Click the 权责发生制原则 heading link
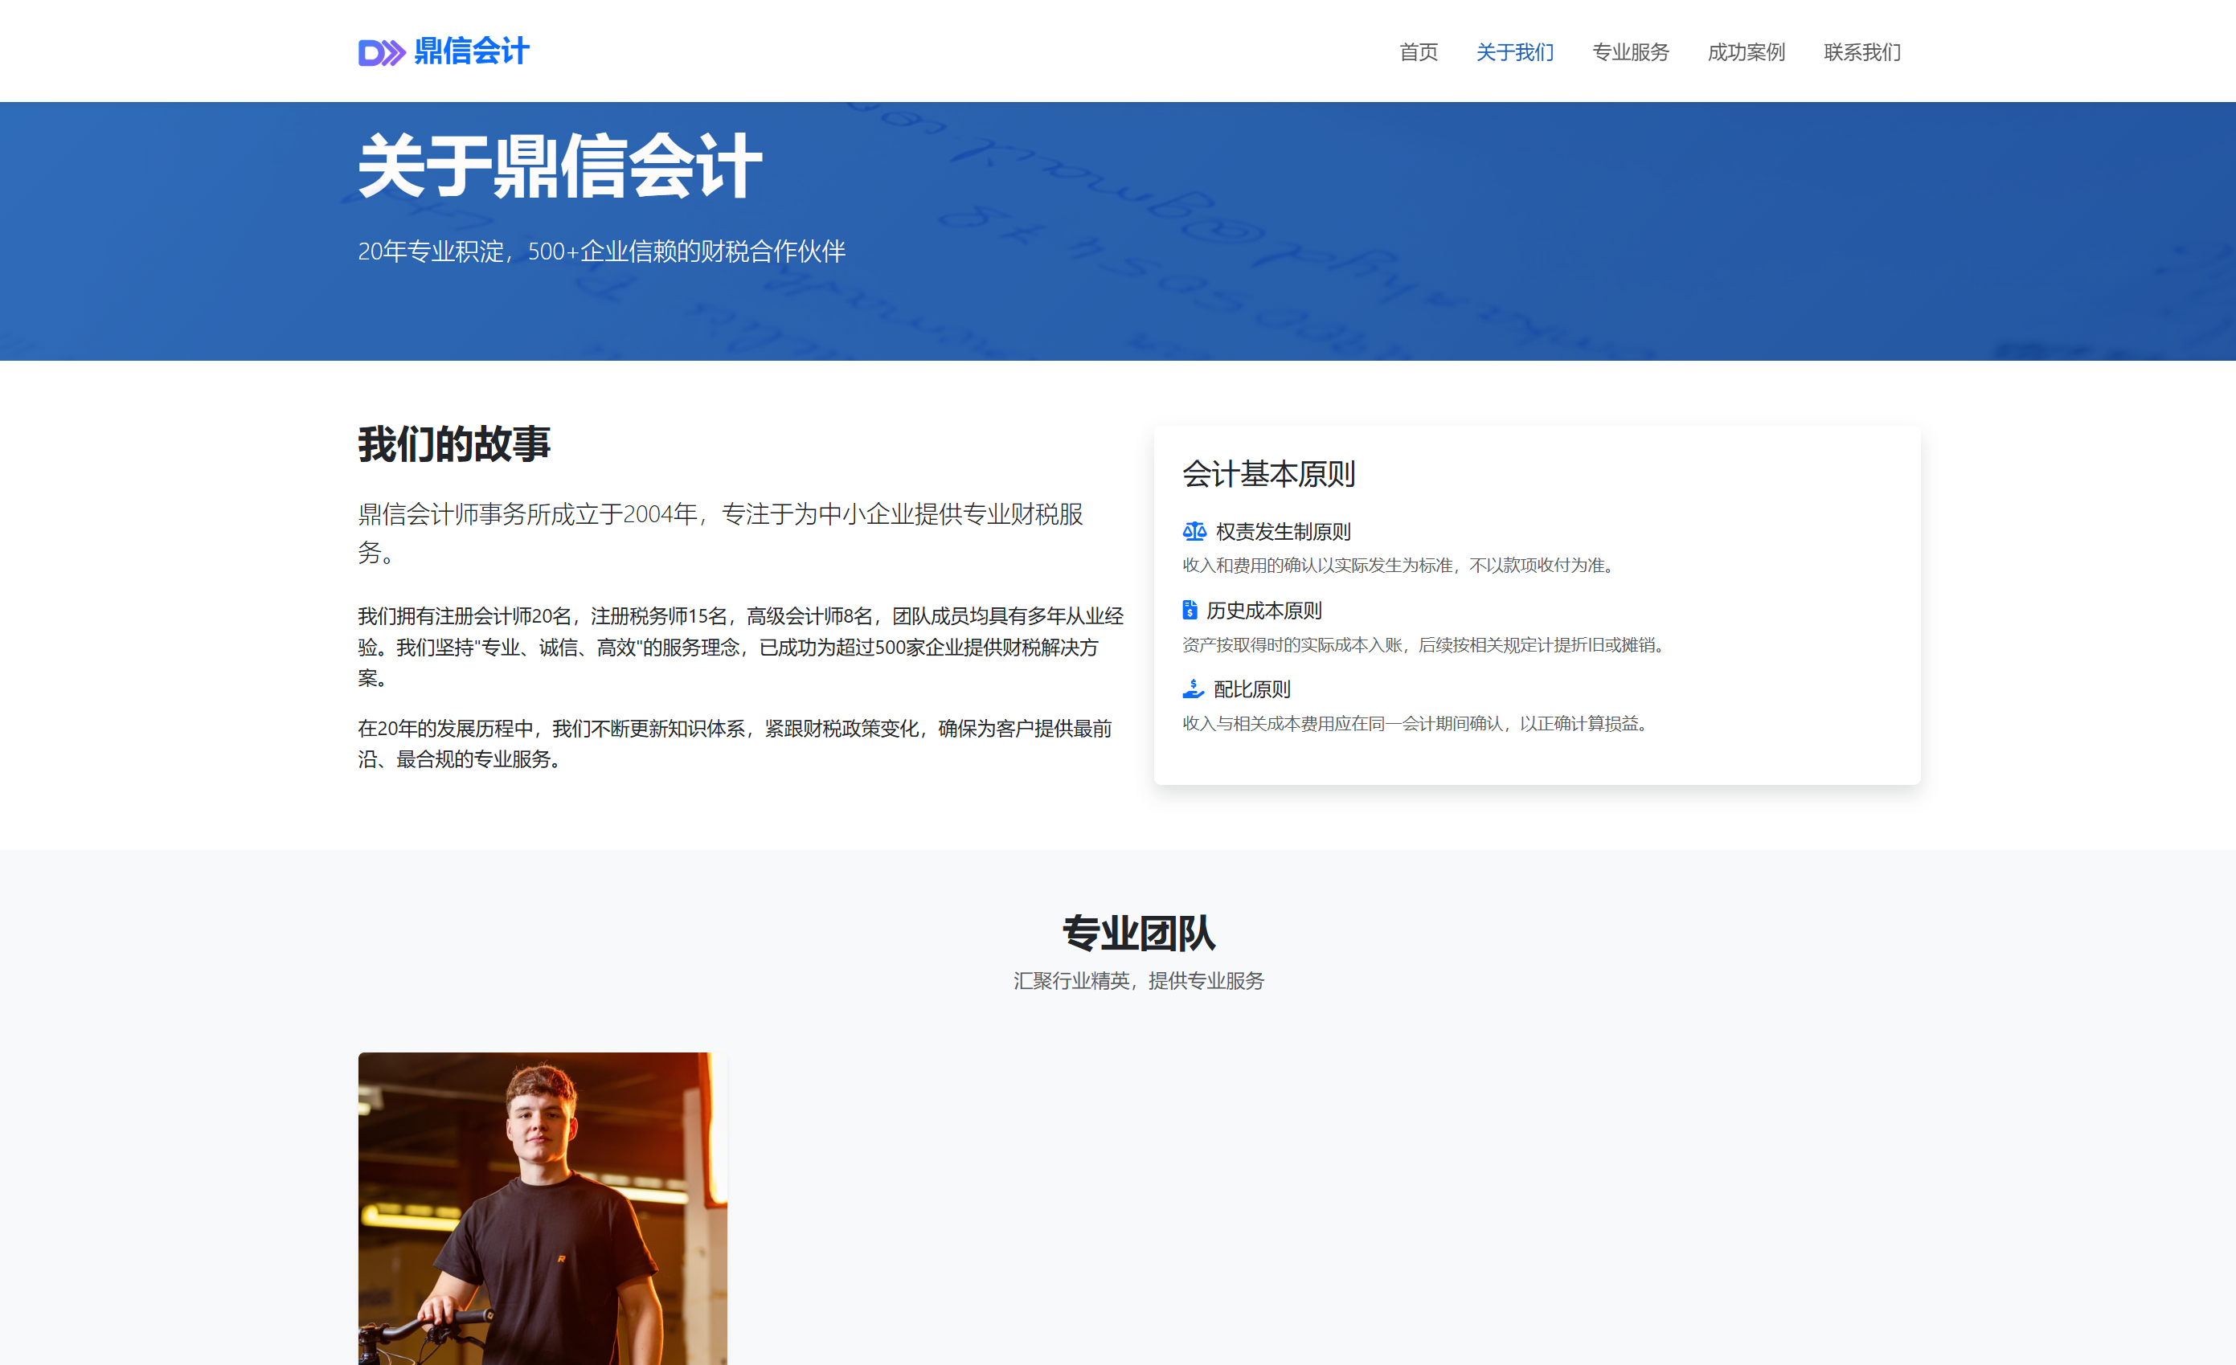 click(x=1281, y=532)
